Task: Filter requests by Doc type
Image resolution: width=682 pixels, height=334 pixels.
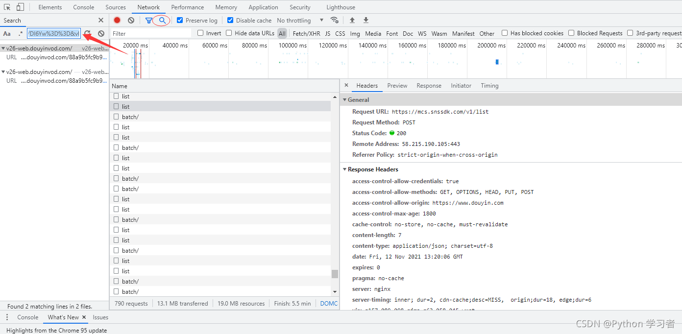Action: (408, 33)
